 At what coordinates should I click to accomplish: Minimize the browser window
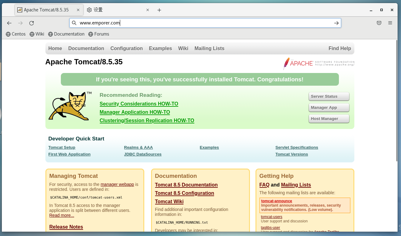coord(371,10)
